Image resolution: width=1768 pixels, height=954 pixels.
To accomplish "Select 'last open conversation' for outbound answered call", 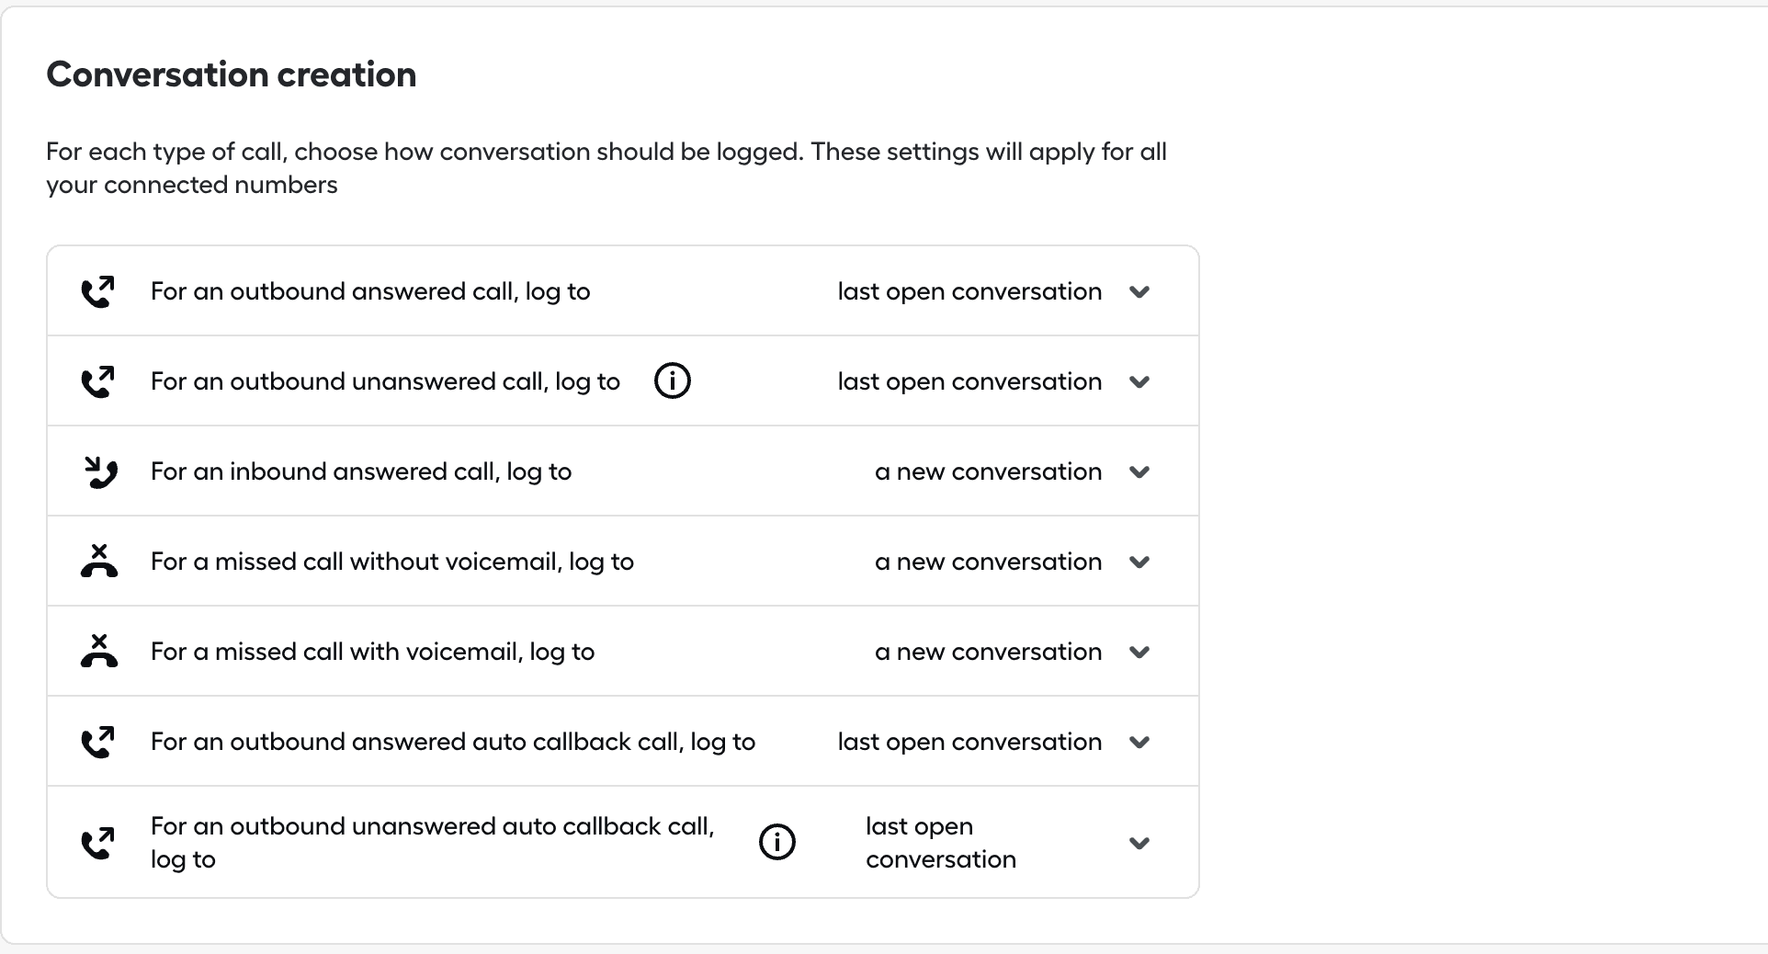I will pos(969,291).
